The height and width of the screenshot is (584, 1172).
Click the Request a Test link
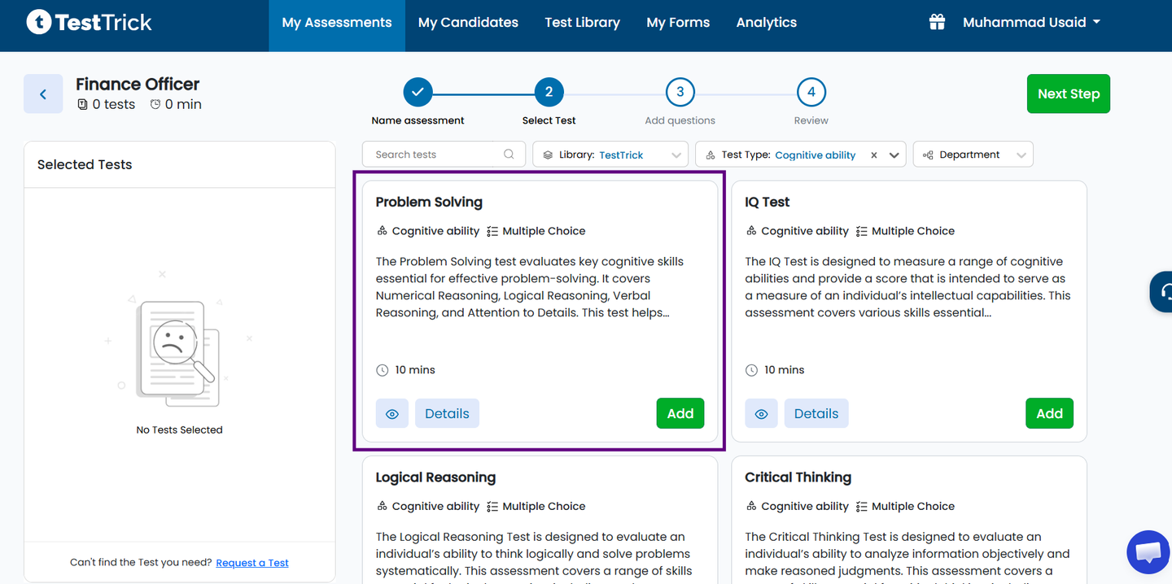[252, 563]
